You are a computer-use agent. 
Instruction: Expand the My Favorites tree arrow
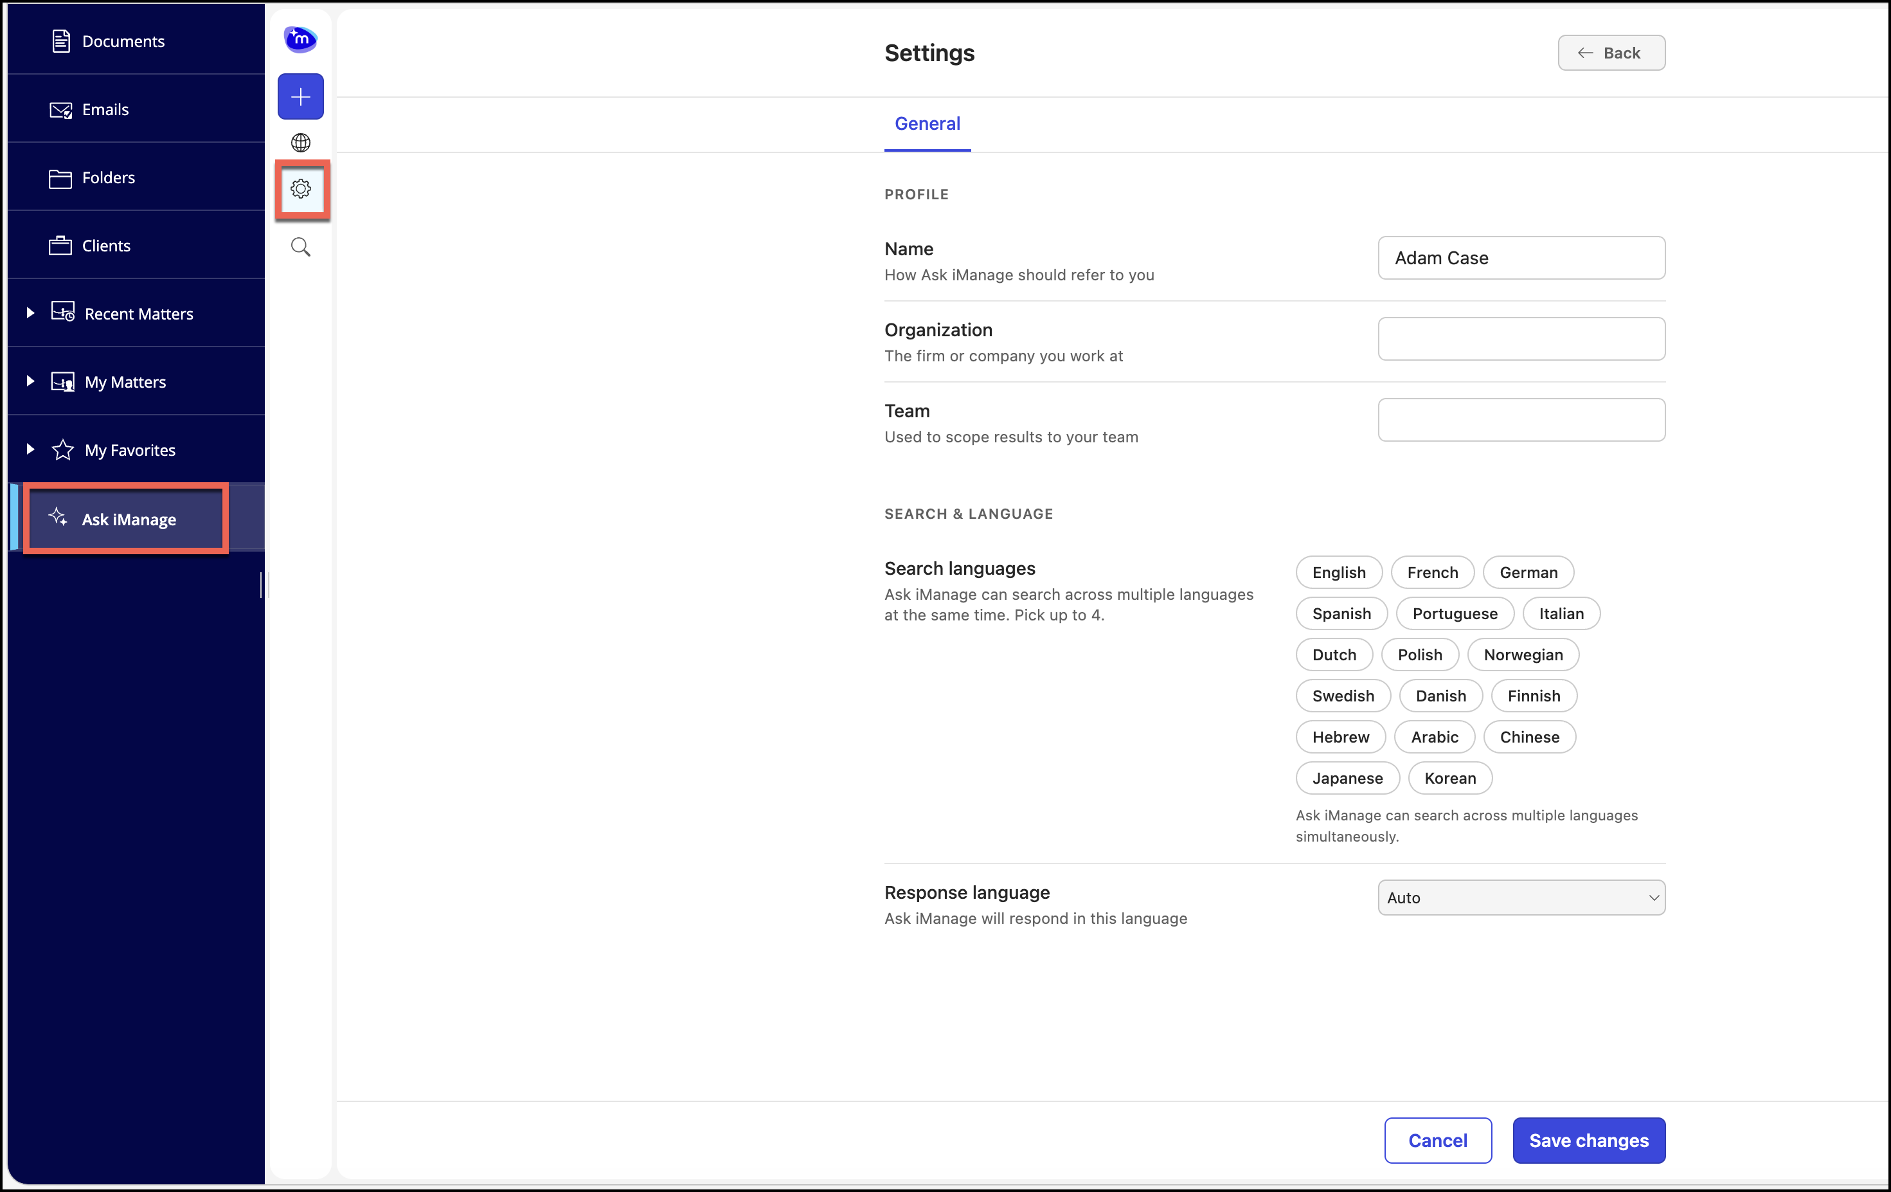point(30,449)
